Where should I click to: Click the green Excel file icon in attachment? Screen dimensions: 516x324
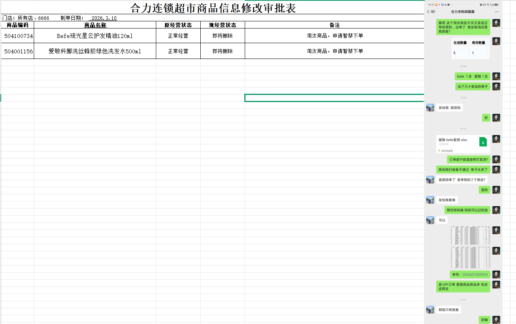click(483, 142)
